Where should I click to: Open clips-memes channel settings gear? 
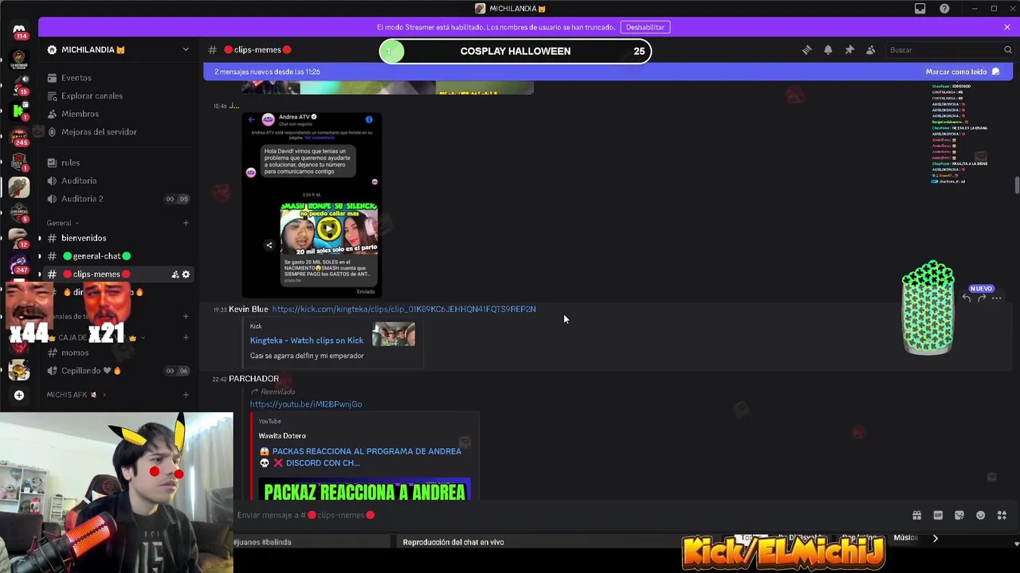point(186,275)
